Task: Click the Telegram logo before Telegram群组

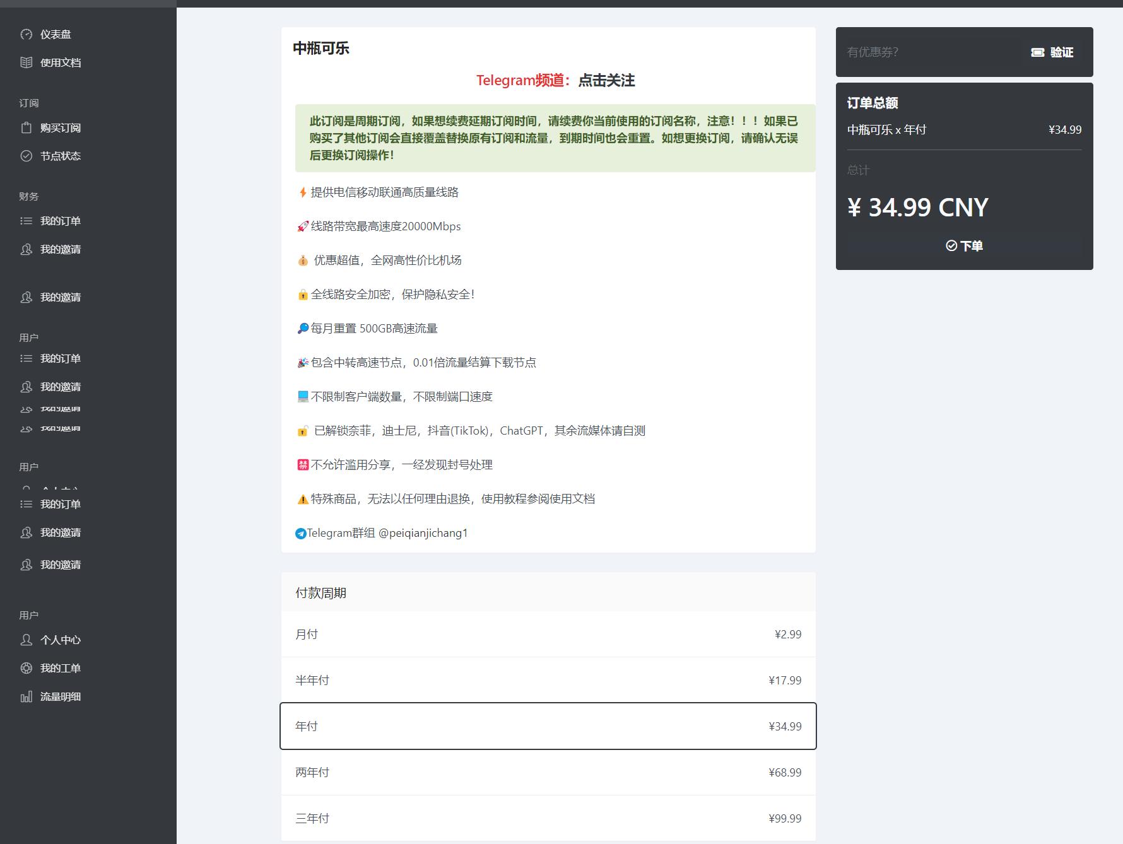Action: (301, 534)
